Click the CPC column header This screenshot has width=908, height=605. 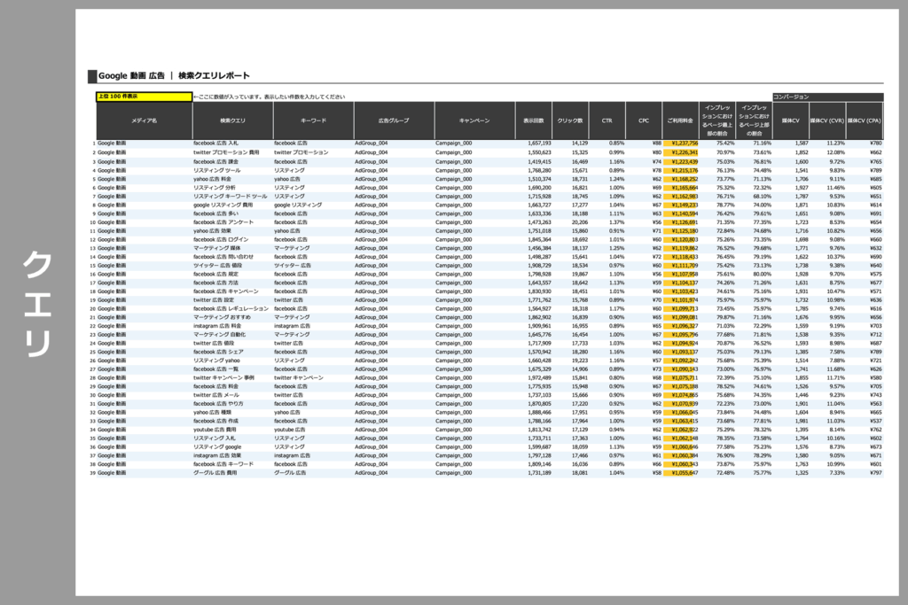click(x=644, y=120)
